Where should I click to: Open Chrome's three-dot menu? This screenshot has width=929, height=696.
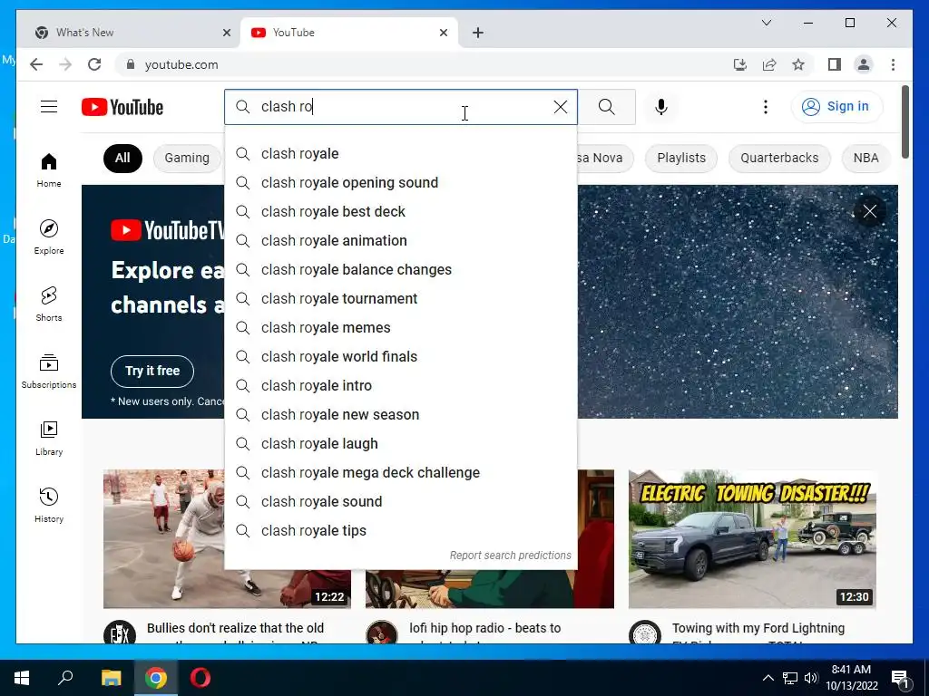(893, 64)
